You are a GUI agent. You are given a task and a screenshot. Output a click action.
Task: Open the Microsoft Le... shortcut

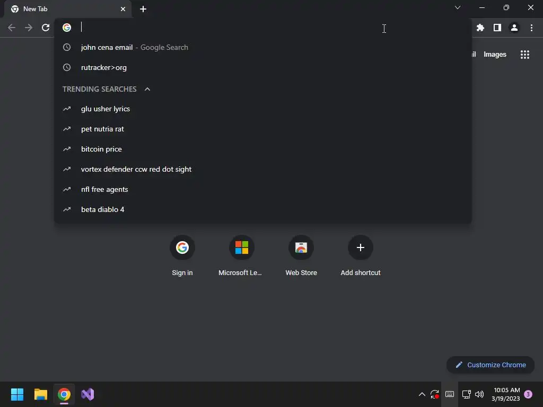[241, 256]
